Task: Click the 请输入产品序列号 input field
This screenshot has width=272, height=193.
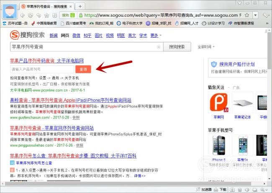Action: point(42,69)
